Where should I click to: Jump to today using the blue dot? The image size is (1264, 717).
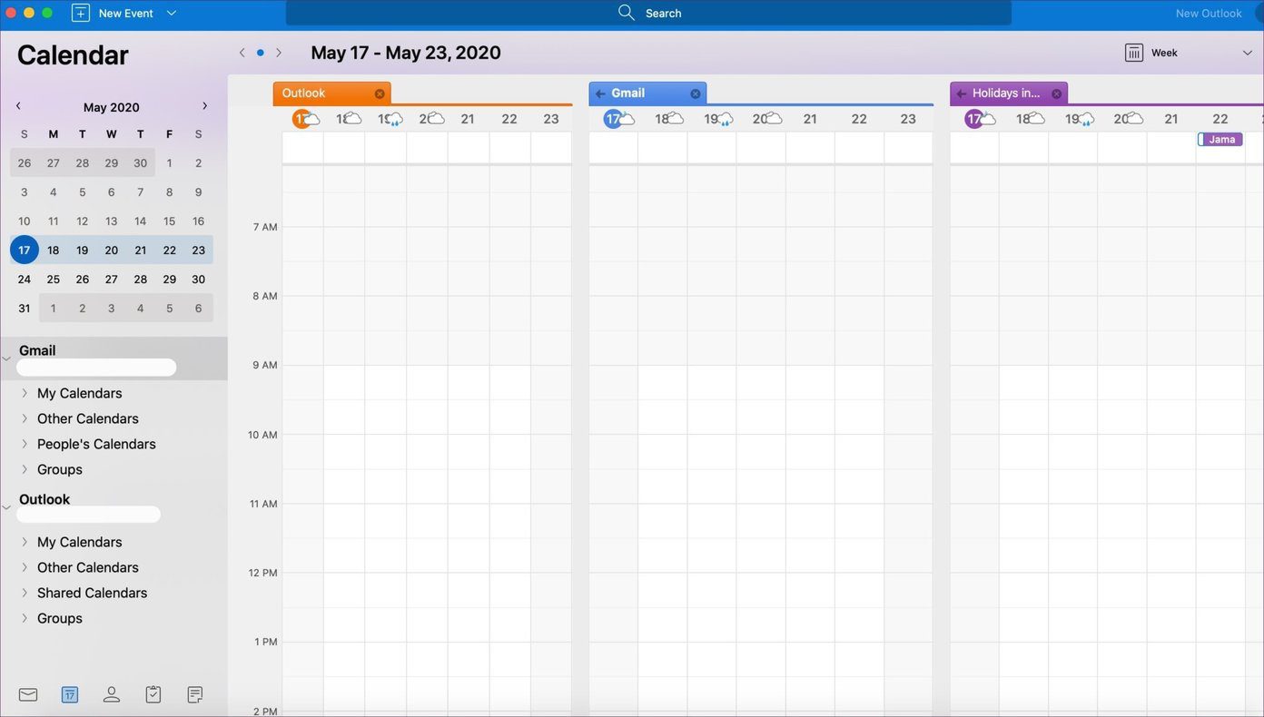coord(260,53)
